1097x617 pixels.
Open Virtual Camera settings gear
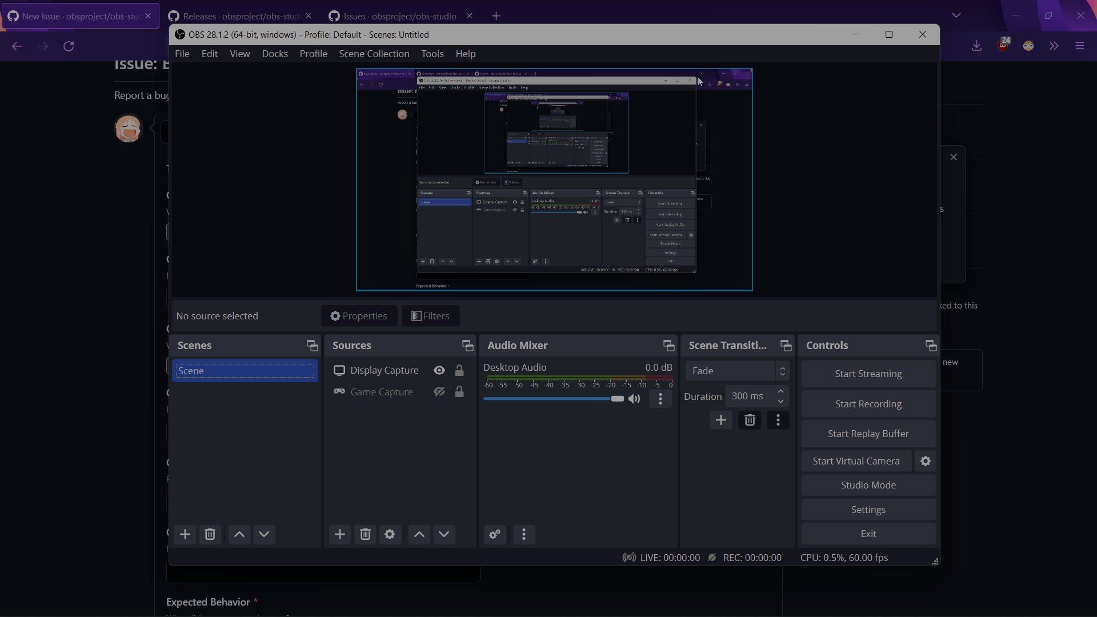click(925, 461)
